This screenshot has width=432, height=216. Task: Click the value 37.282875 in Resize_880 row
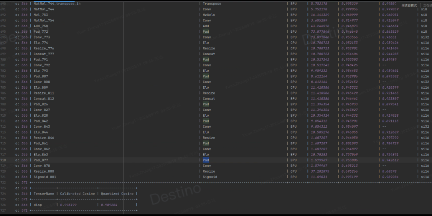pyautogui.click(x=320, y=171)
